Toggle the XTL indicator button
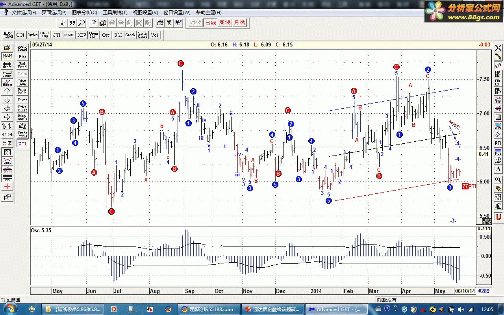The image size is (504, 315). 22,144
